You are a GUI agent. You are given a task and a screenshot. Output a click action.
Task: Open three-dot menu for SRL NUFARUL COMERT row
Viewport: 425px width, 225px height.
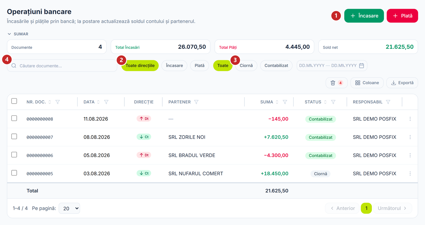click(x=410, y=173)
